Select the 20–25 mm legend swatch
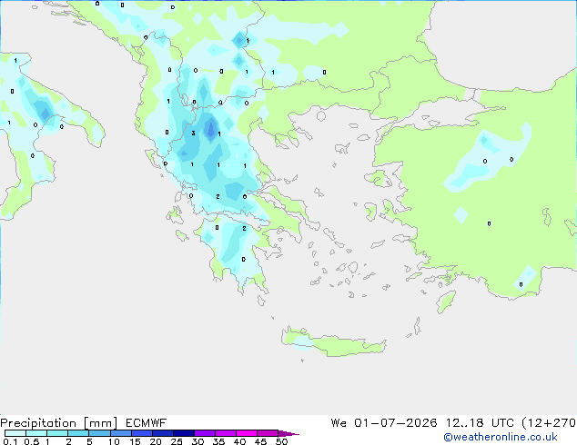 pos(163,433)
